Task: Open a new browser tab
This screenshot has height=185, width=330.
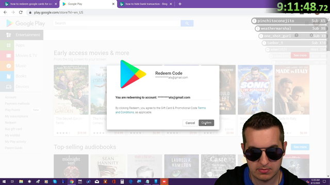Action: pos(180,4)
